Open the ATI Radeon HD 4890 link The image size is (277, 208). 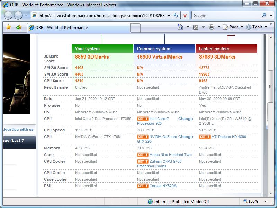[229, 137]
